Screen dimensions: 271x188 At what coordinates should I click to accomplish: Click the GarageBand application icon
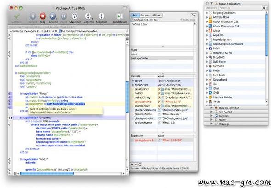tap(210, 80)
